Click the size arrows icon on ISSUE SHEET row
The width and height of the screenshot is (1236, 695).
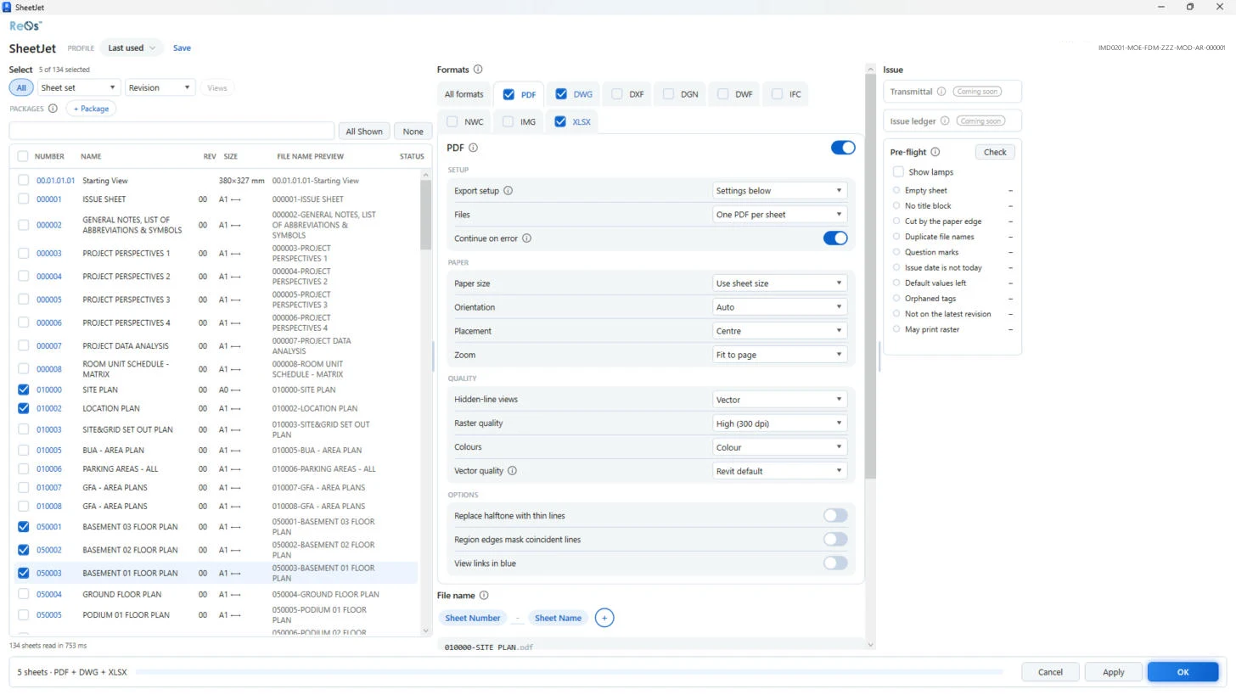click(x=236, y=199)
